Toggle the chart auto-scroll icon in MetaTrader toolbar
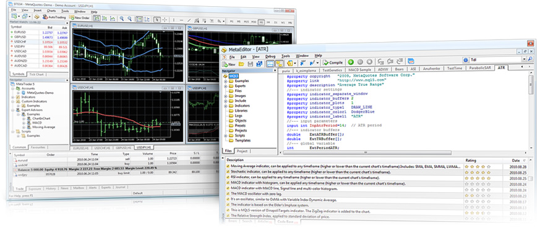Screen dimensions: 537x228 (x=139, y=19)
